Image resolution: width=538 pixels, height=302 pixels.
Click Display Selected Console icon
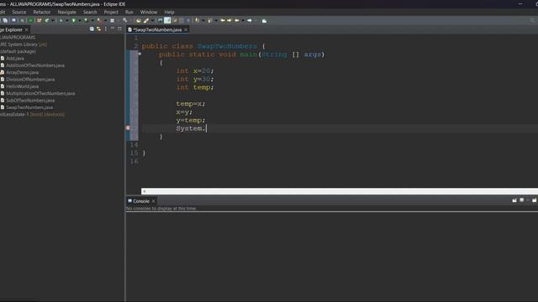pos(521,200)
